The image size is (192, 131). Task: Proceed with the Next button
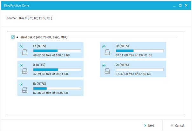(149, 126)
